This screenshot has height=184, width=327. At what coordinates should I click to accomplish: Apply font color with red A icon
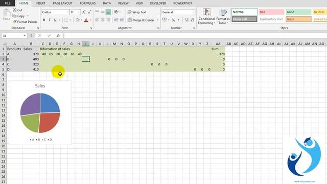tap(86, 20)
